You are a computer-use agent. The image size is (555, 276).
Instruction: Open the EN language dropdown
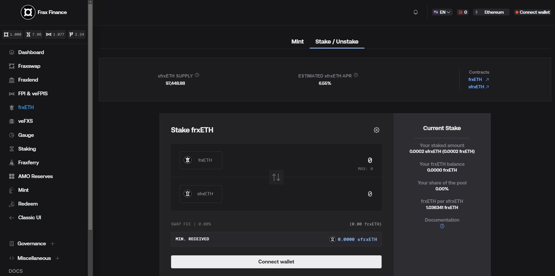(x=441, y=12)
